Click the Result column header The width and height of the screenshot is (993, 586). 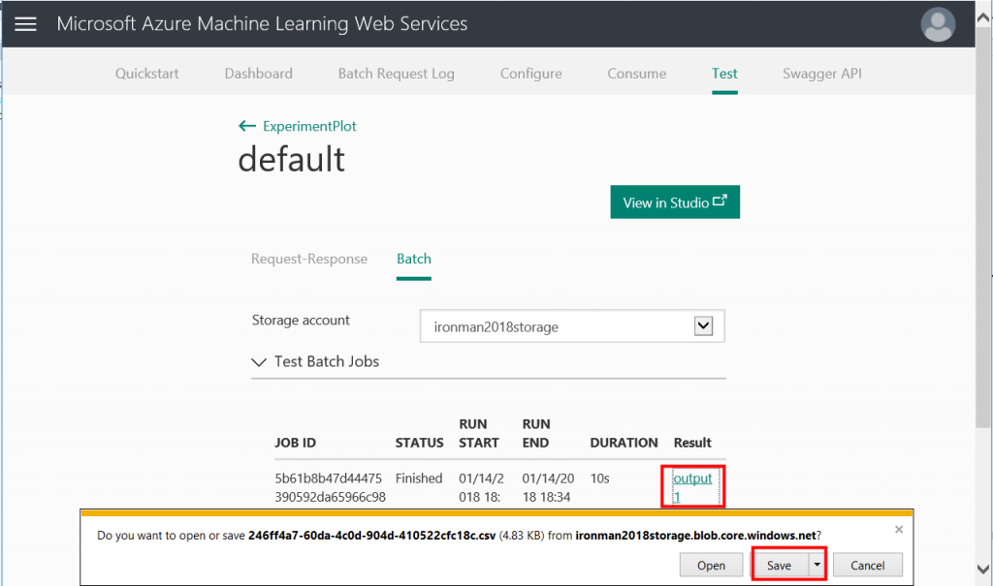click(x=692, y=443)
